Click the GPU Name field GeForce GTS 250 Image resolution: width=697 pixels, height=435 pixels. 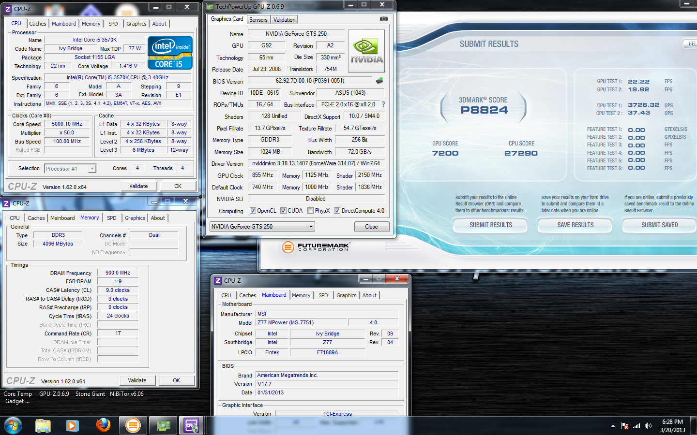[296, 34]
